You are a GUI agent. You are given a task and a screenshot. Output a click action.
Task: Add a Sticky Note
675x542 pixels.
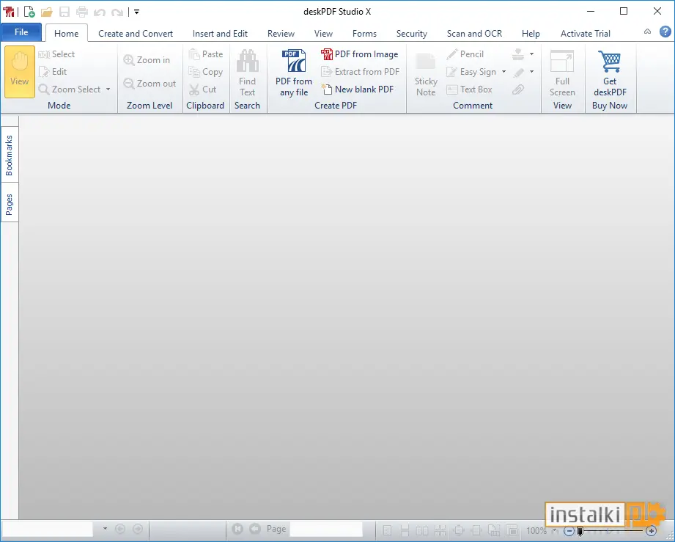[x=426, y=74]
